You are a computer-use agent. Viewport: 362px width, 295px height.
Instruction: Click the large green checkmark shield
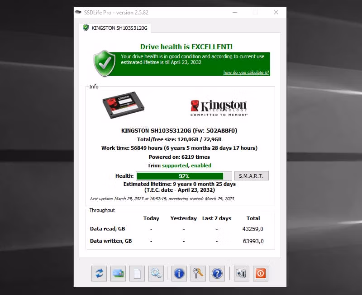[x=105, y=63]
